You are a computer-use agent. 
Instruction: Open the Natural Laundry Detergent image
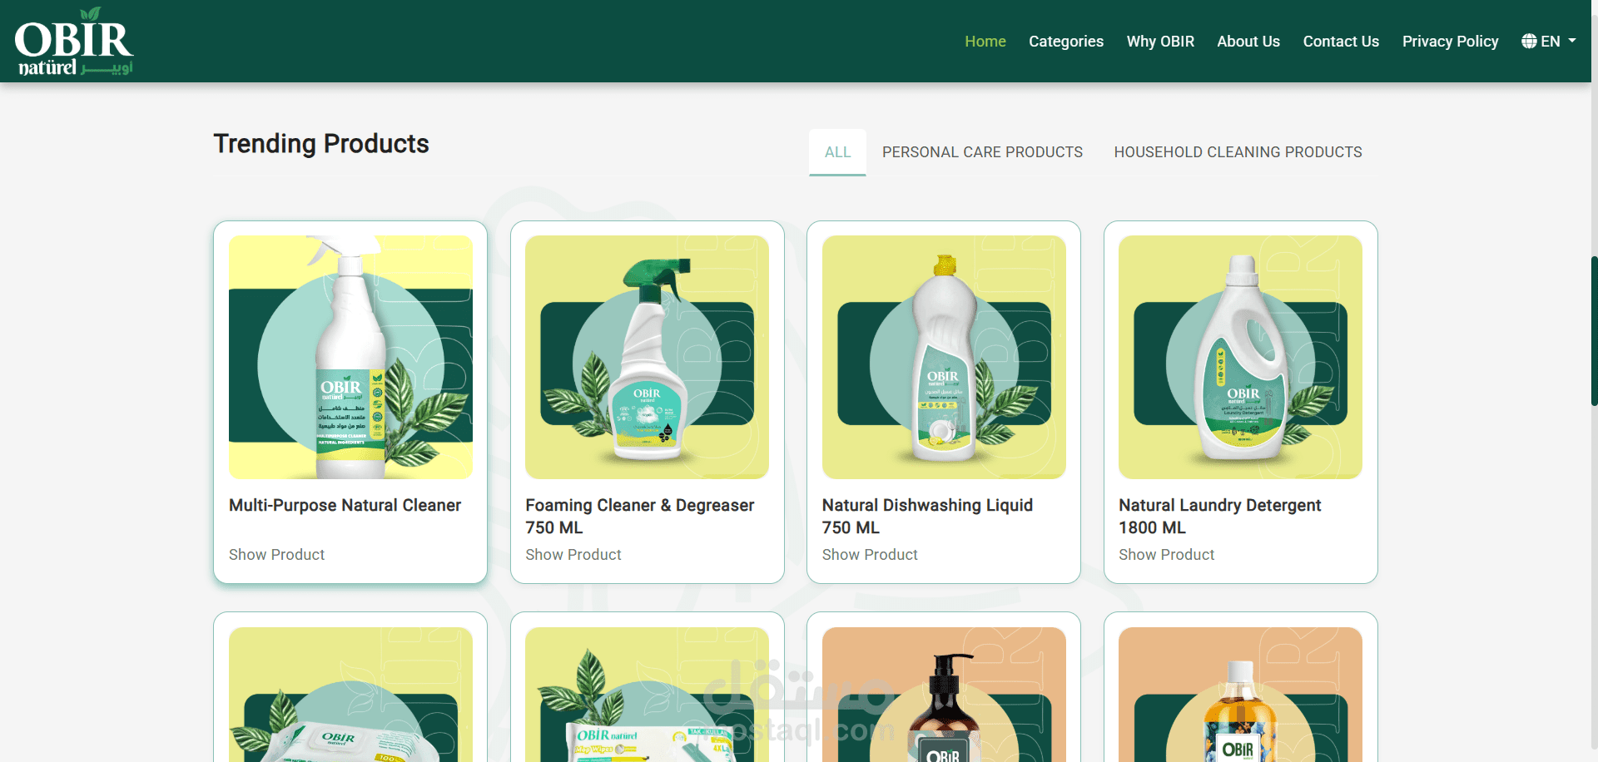click(x=1240, y=357)
